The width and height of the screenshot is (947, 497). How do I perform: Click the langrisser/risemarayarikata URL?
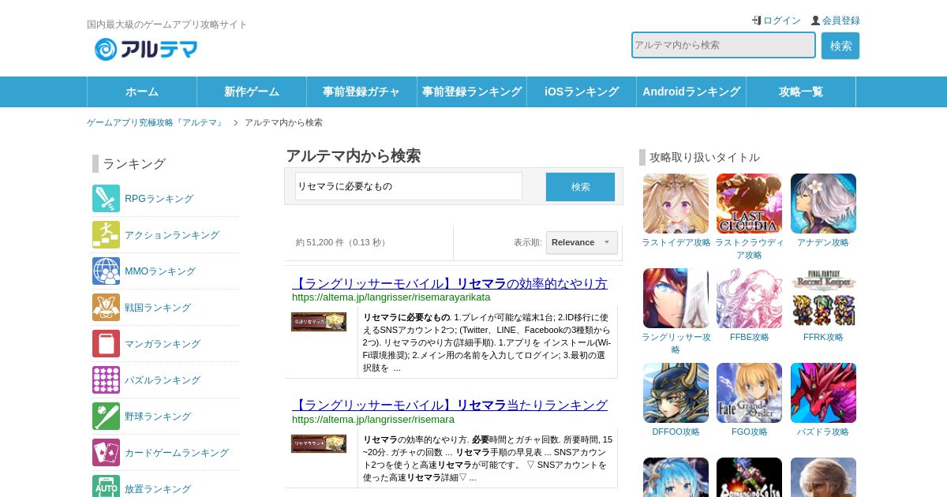(x=391, y=297)
